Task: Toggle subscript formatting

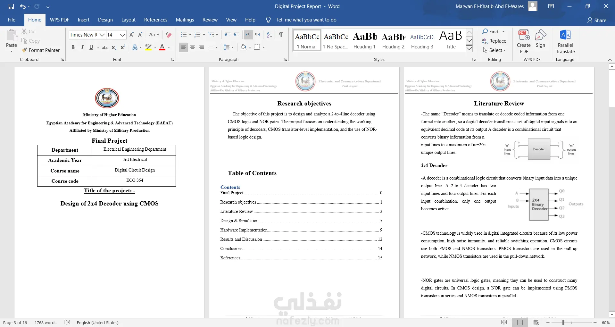Action: (x=114, y=47)
